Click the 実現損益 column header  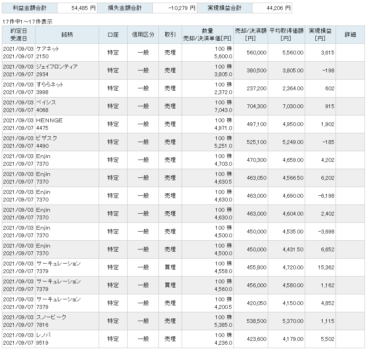[x=320, y=35]
